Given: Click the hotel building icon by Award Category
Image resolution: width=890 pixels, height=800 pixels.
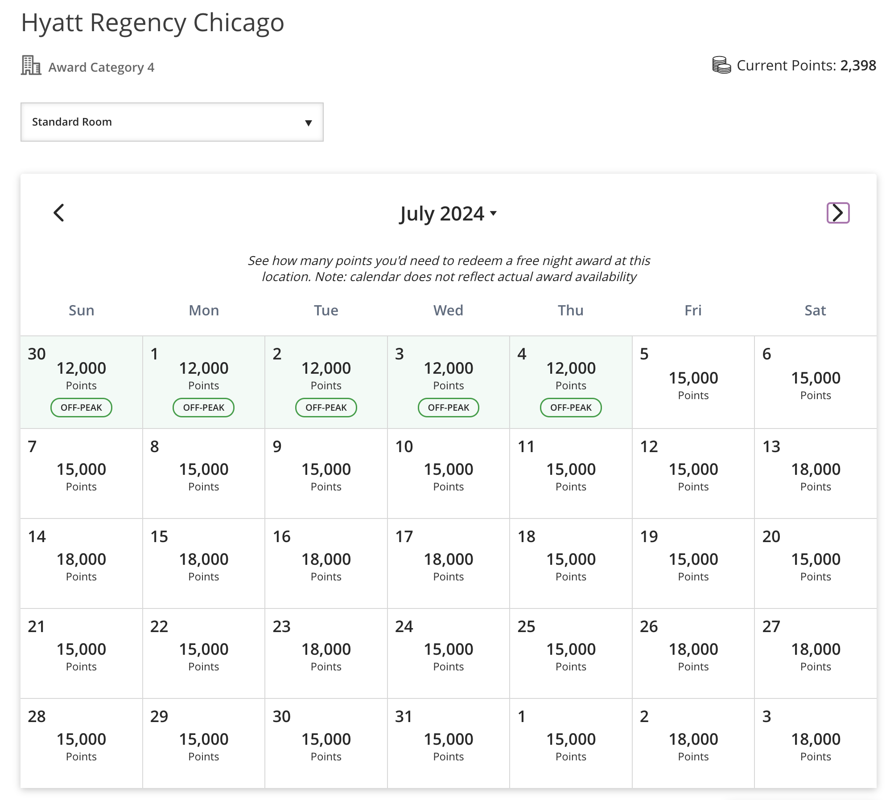Looking at the screenshot, I should tap(31, 65).
